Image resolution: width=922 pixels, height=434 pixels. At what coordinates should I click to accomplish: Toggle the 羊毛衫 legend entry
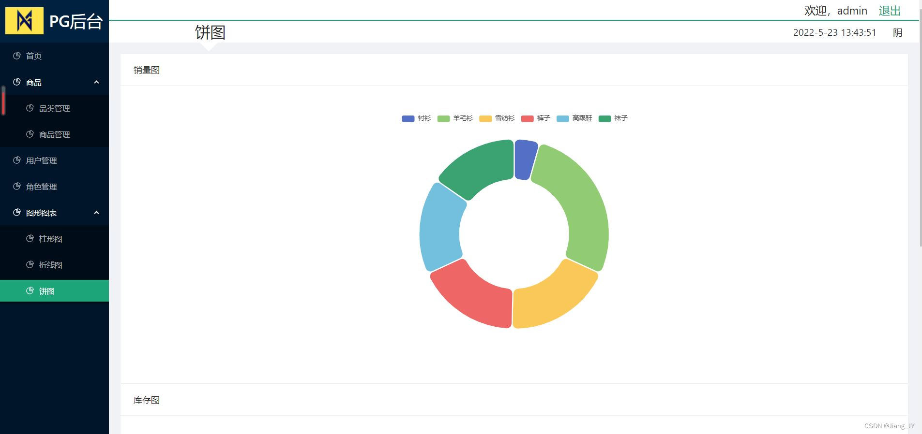pos(455,118)
